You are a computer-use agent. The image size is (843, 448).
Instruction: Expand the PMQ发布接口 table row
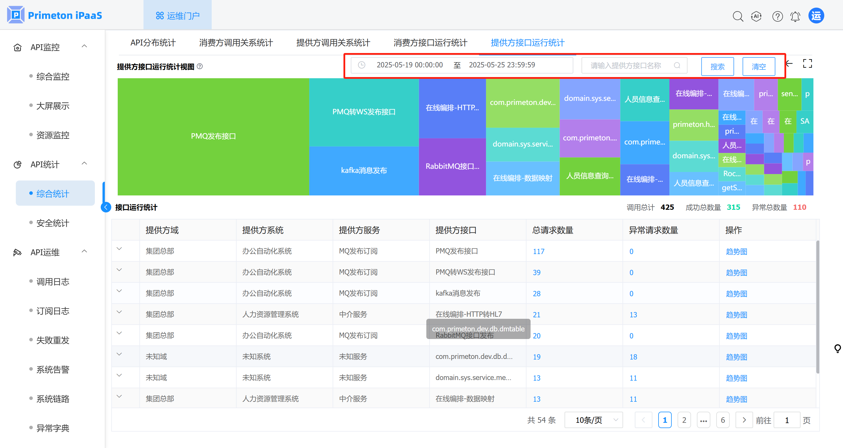pos(119,249)
